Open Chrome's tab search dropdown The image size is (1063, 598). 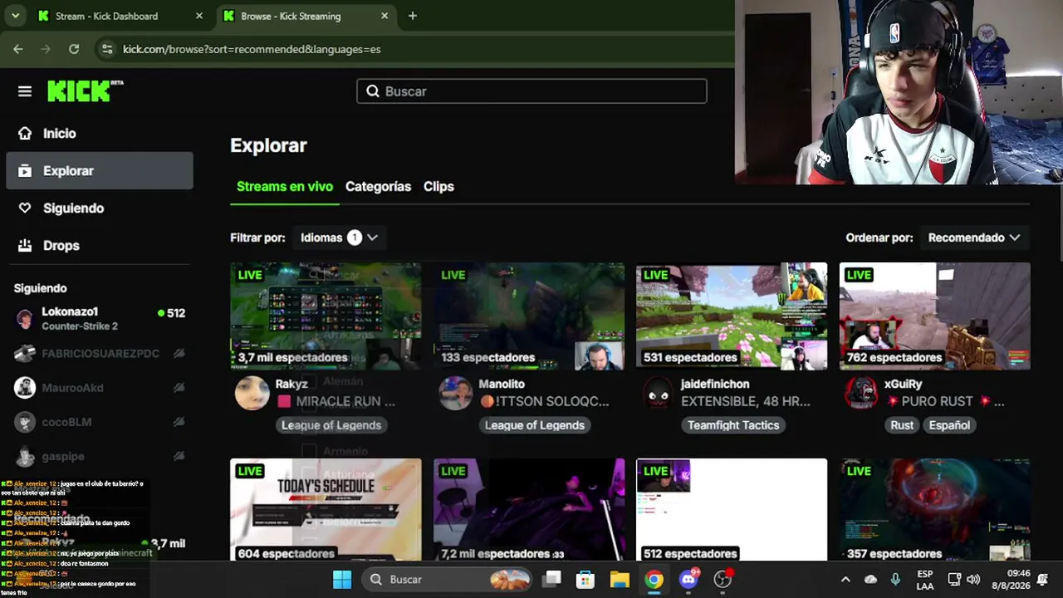[15, 16]
